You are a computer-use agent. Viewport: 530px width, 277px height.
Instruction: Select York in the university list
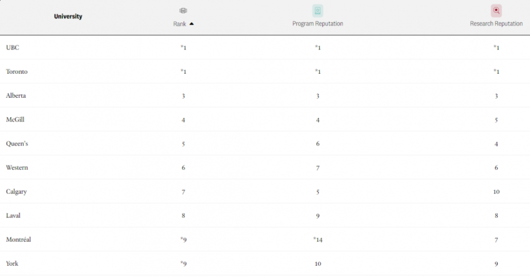12,264
